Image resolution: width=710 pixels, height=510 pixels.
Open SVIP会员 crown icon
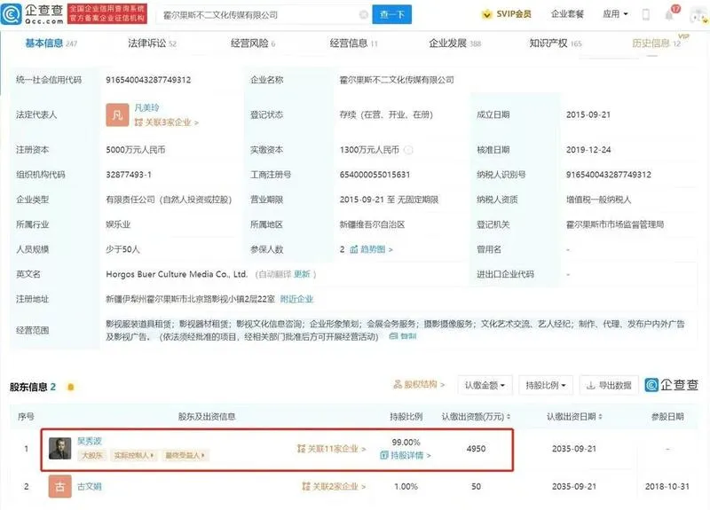tap(486, 14)
